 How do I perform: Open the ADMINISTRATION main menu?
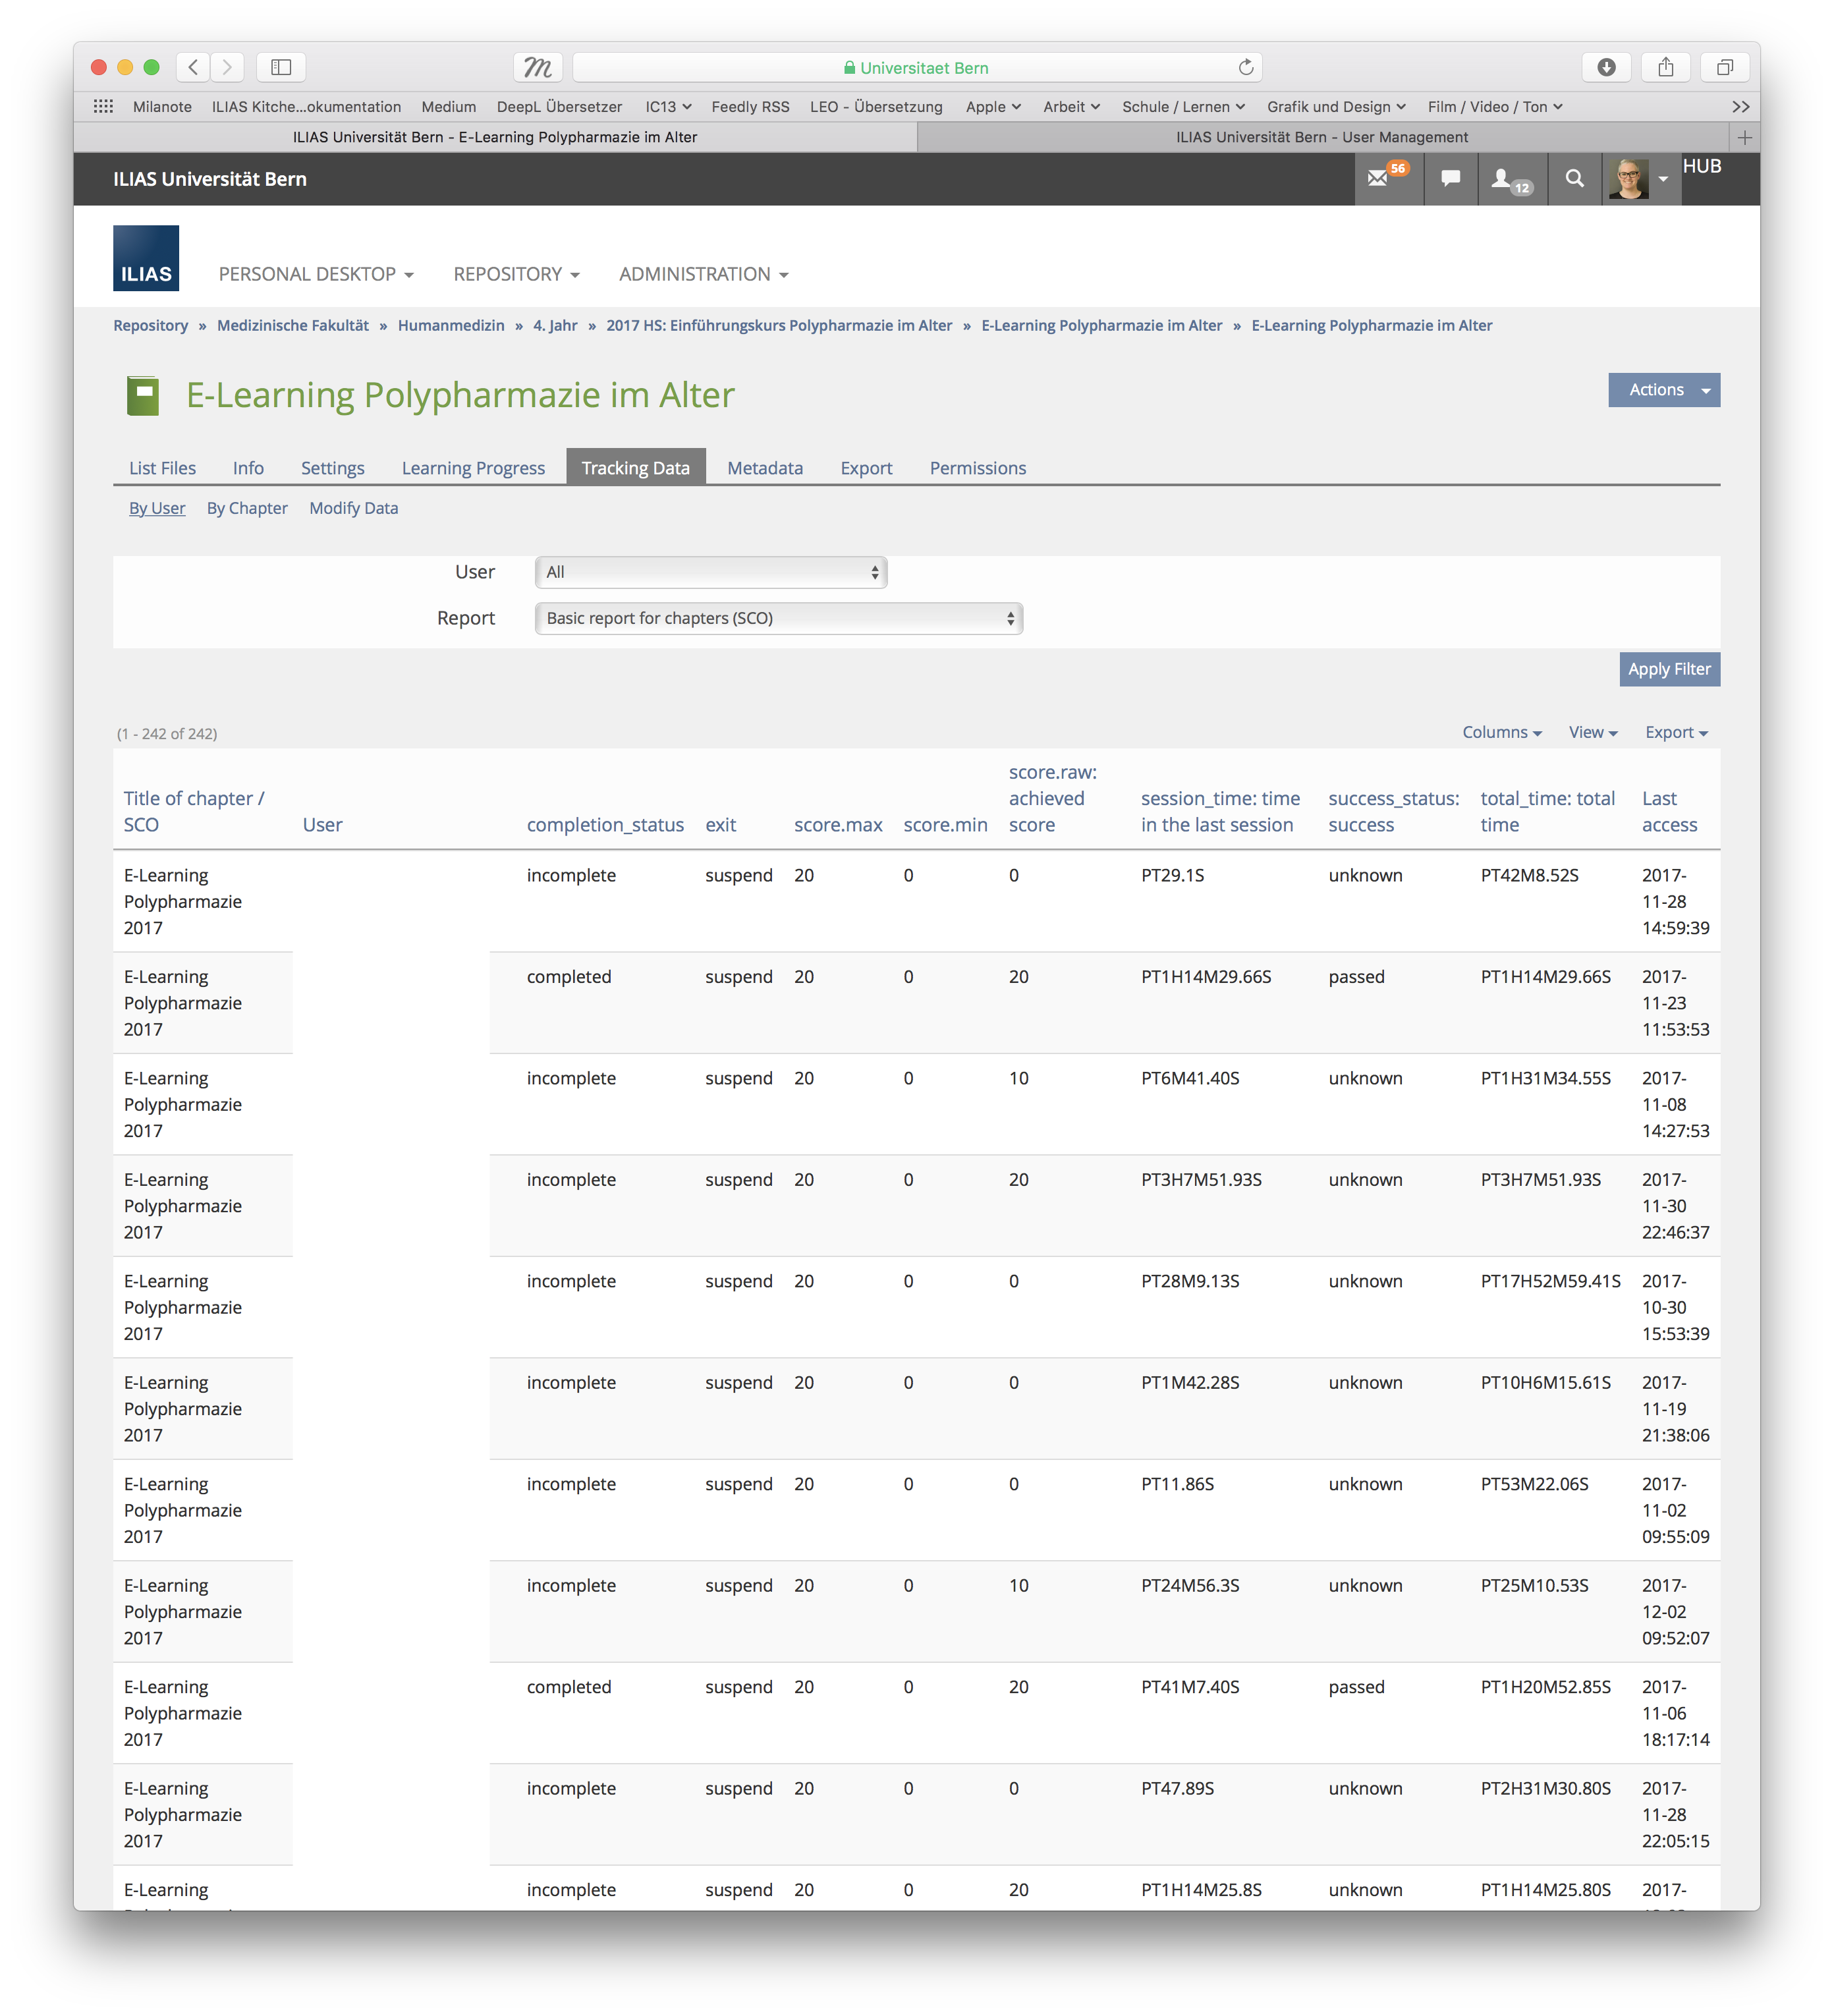(703, 274)
